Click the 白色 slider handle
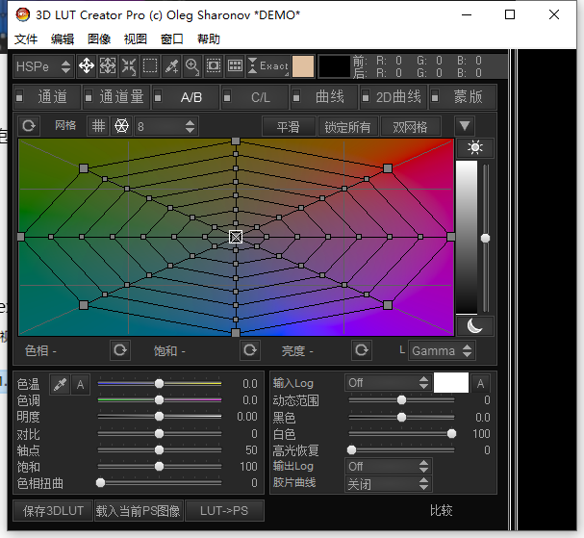584x538 pixels. 451,433
